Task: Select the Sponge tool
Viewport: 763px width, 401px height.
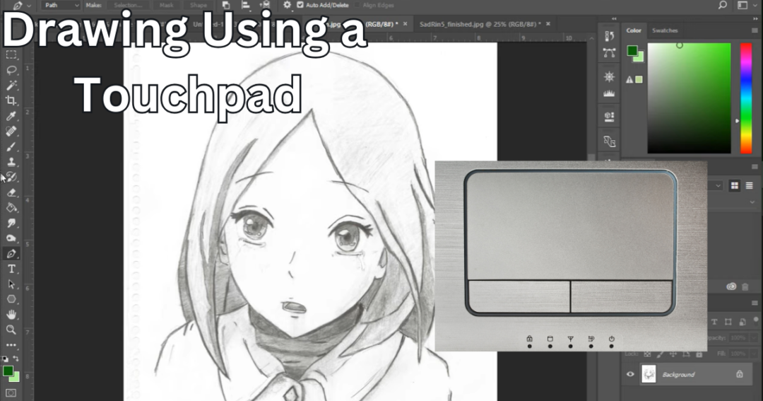Action: tap(11, 238)
